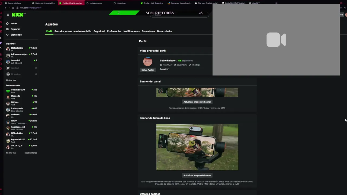Open Immario9 channel avatar
Screen dimensions: 347x195
(x=8, y=61)
